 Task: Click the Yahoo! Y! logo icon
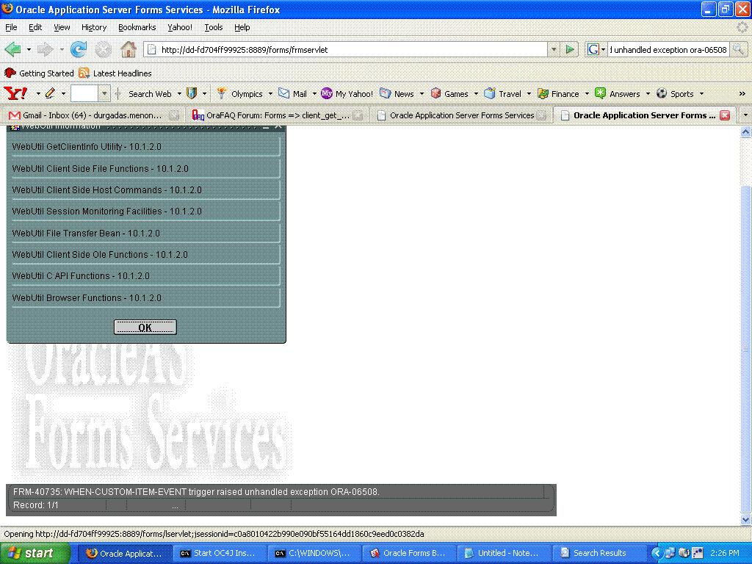click(15, 93)
